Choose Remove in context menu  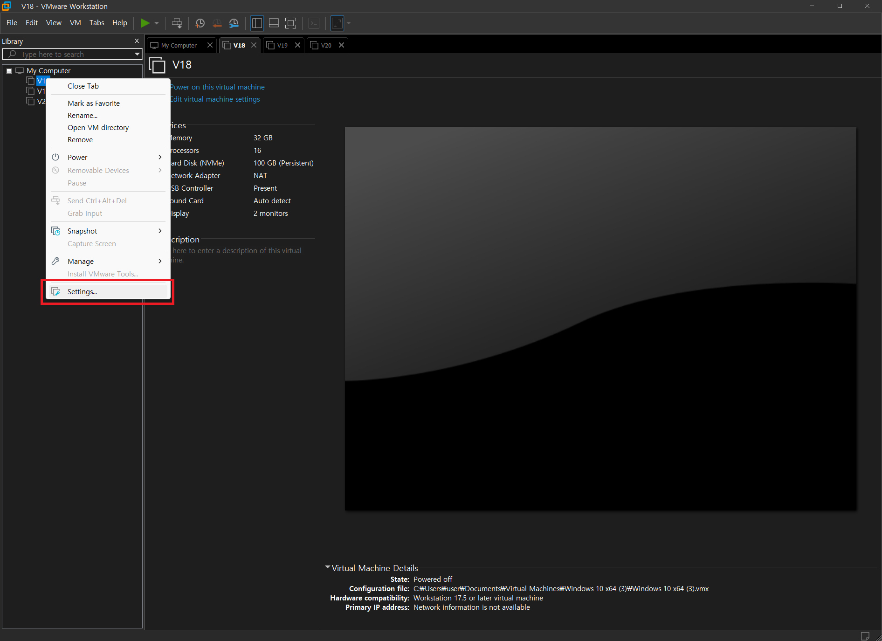coord(108,139)
